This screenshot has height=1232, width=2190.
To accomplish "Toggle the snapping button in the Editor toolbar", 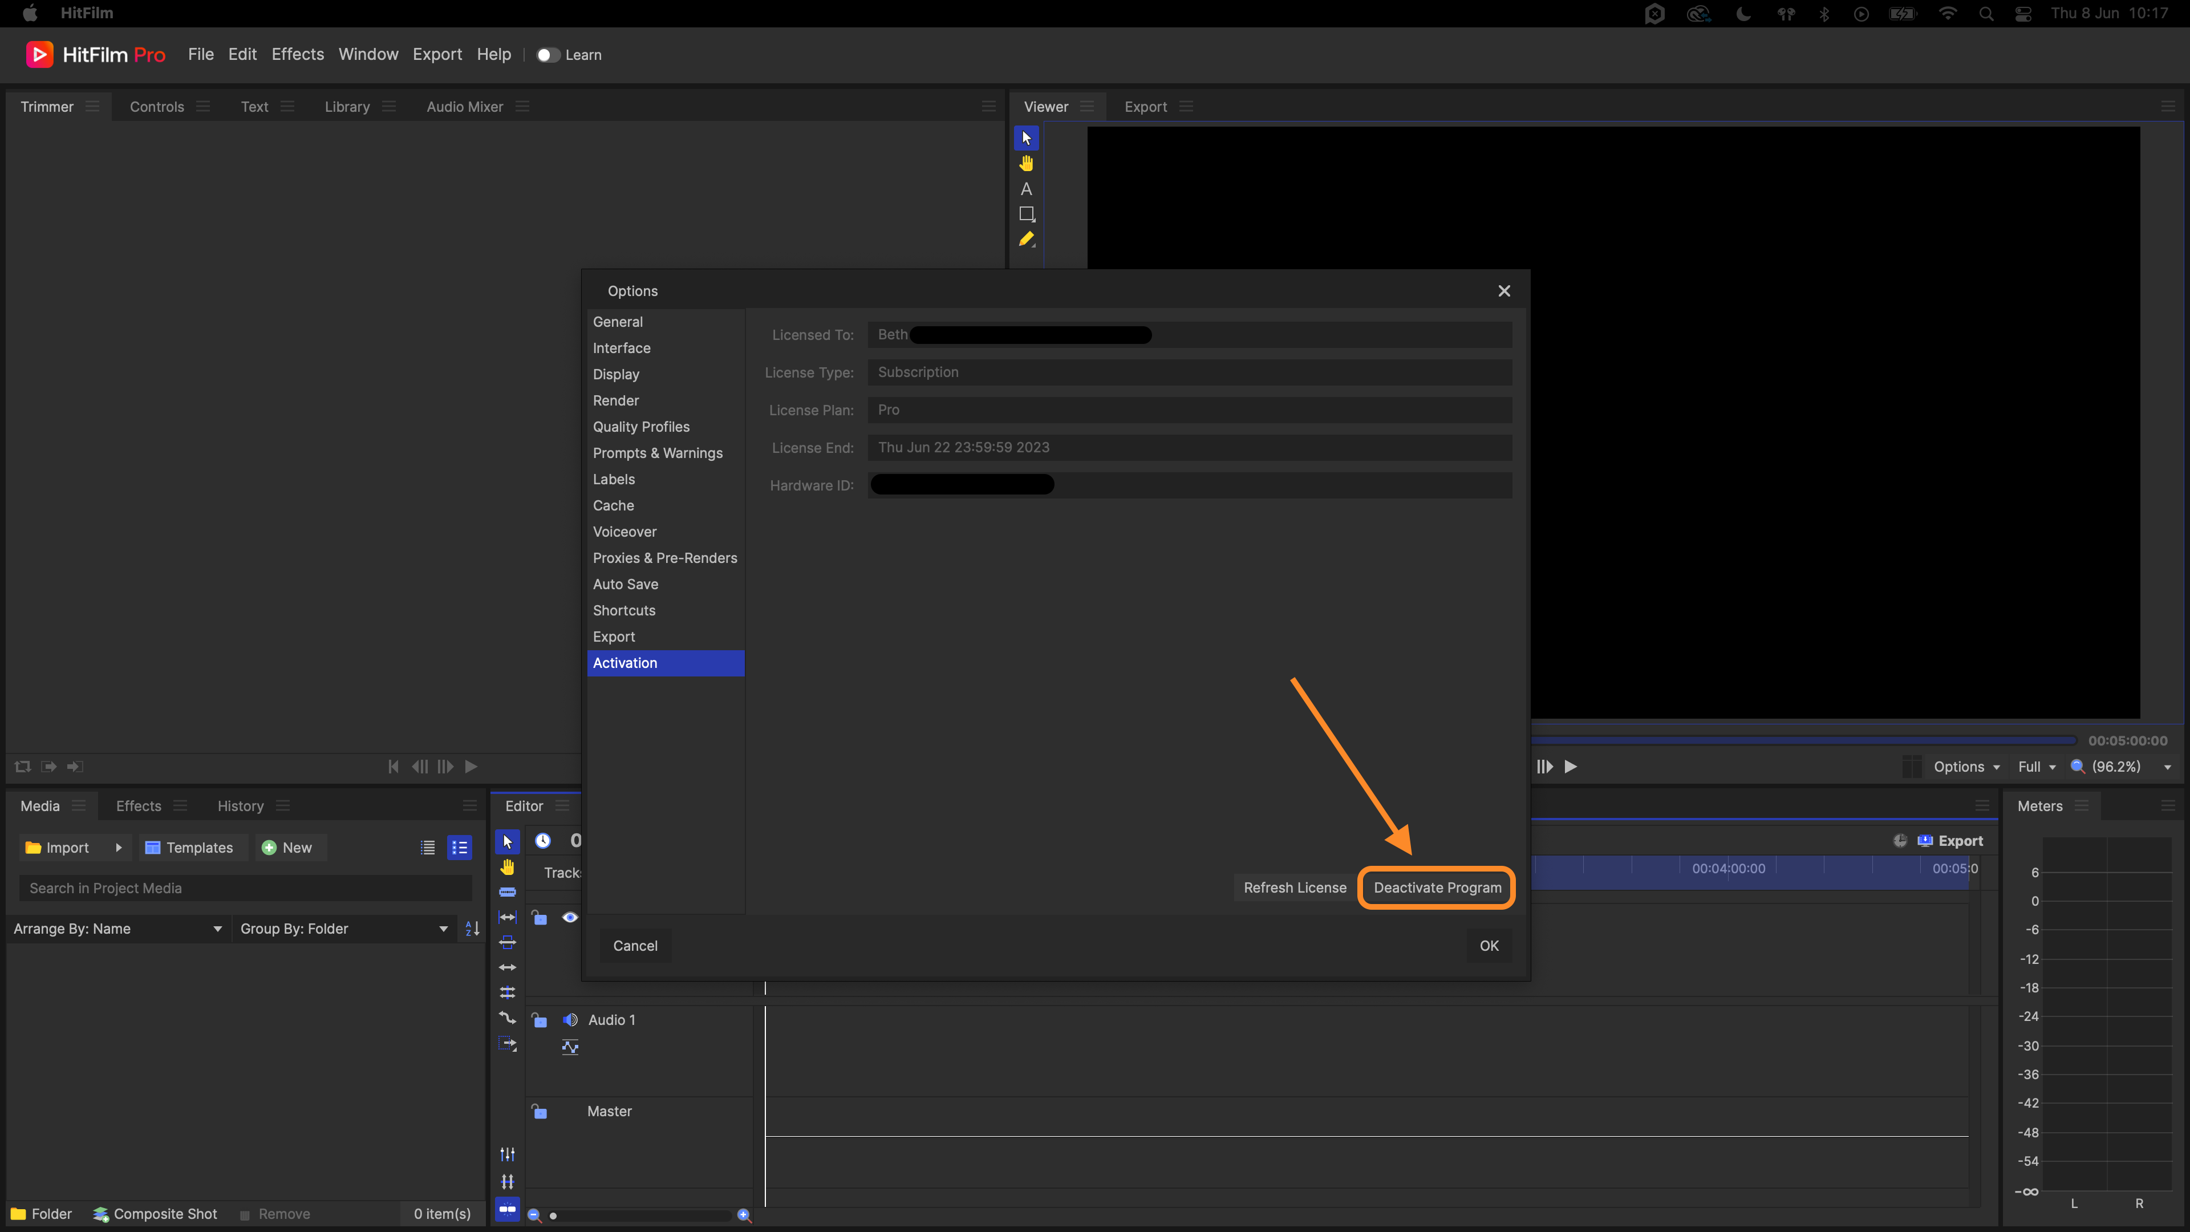I will click(x=508, y=1208).
